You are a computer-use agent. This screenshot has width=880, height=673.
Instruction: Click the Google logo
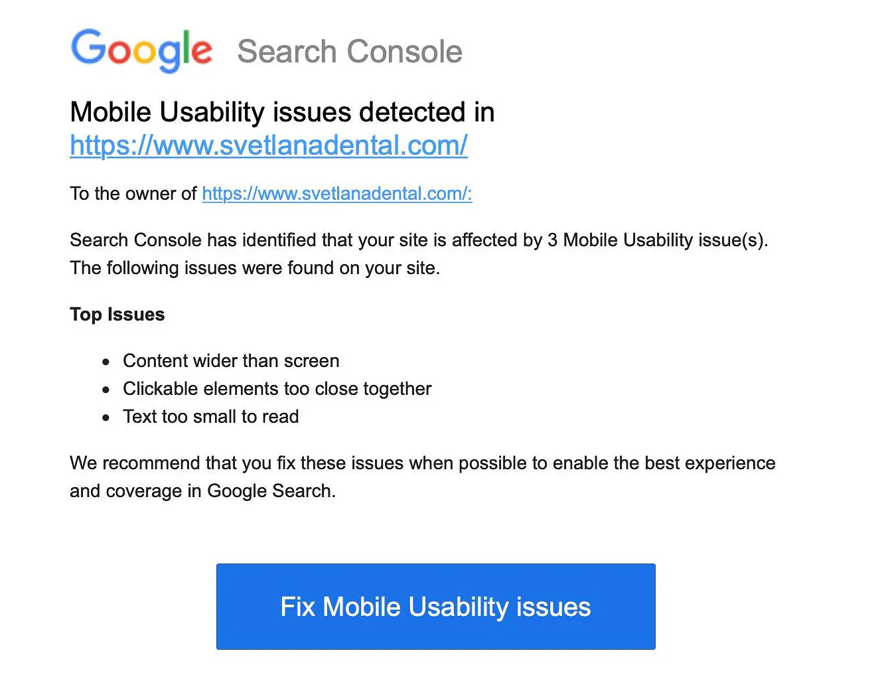point(141,49)
